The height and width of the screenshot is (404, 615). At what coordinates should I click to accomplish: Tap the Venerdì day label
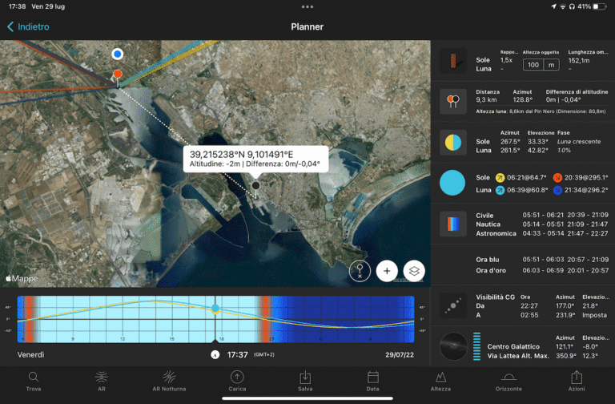30,355
